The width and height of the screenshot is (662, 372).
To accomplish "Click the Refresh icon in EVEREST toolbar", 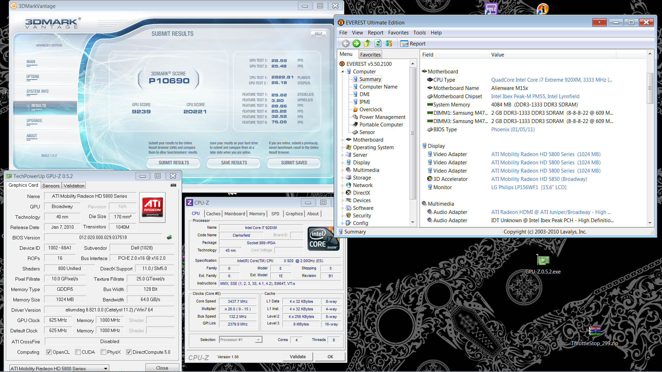I will (x=378, y=43).
